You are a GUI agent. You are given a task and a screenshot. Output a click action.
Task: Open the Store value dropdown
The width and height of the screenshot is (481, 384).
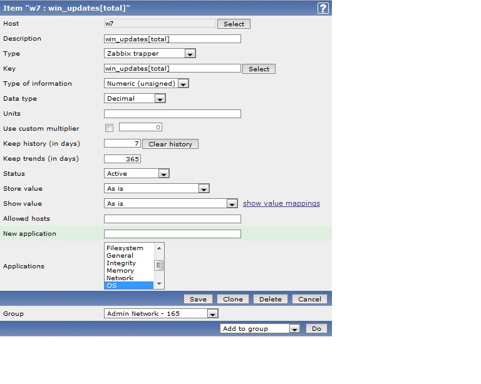click(157, 188)
